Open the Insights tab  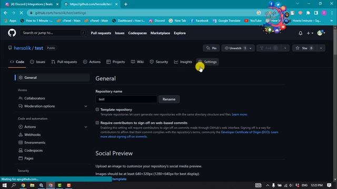(x=183, y=62)
